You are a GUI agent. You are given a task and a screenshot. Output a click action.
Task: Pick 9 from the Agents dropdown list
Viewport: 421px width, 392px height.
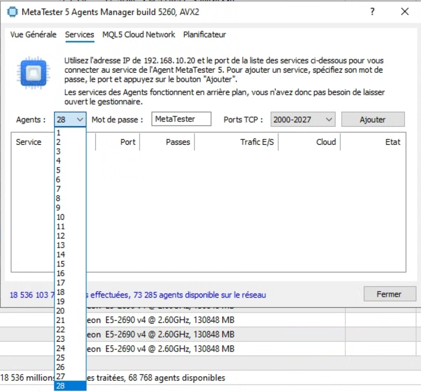click(x=70, y=208)
